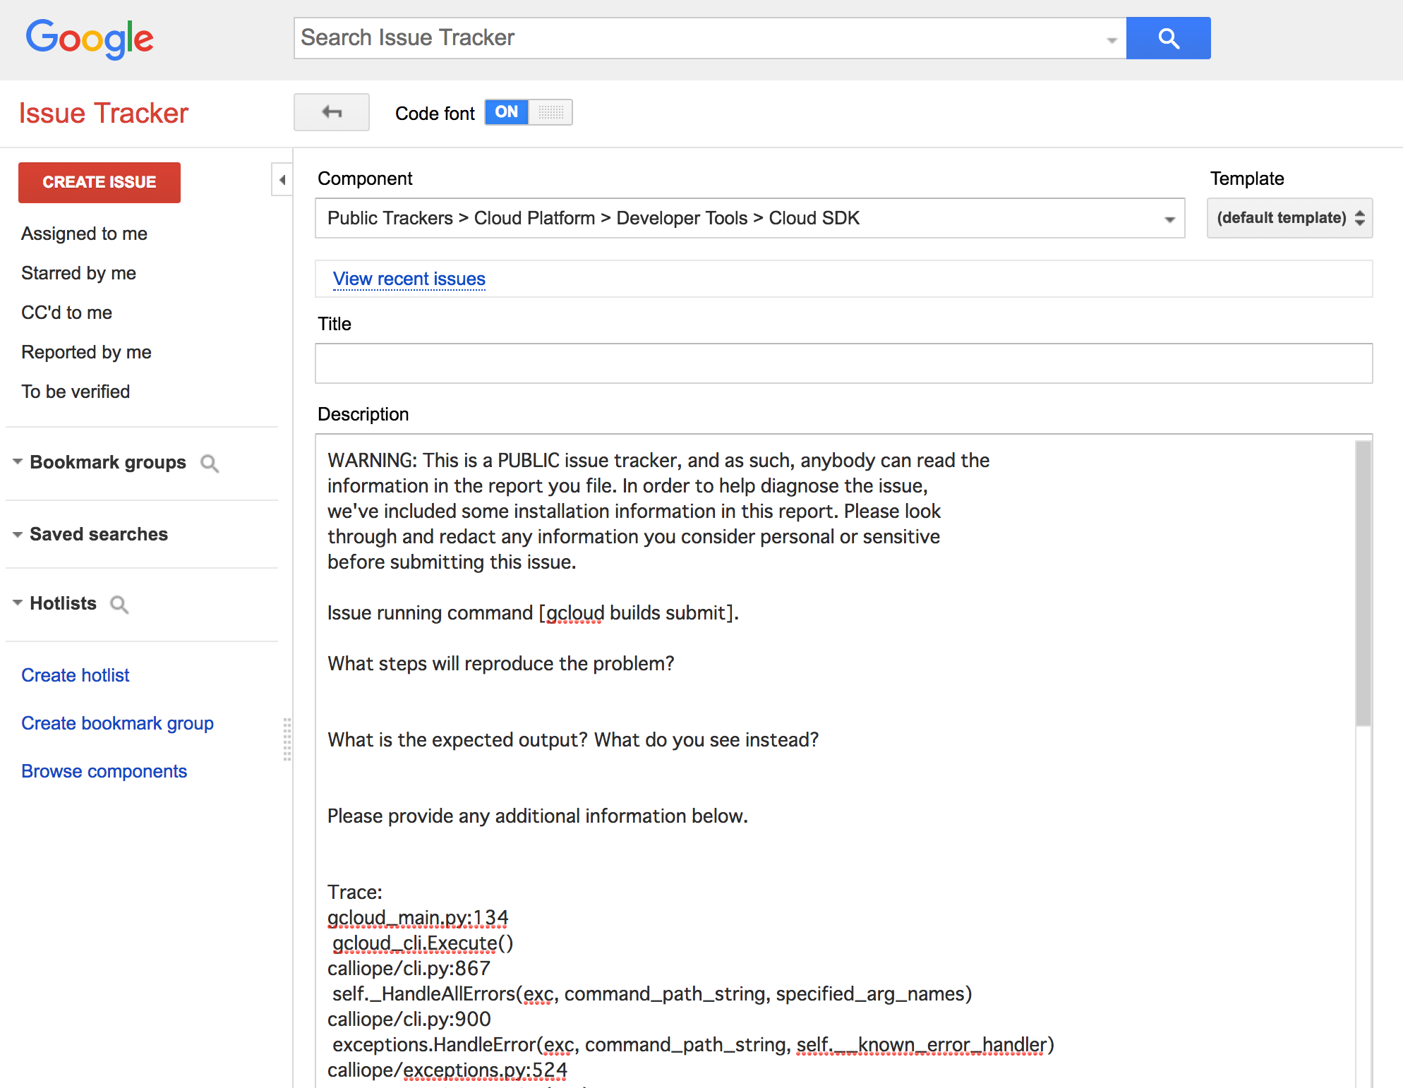
Task: Search bookmark groups magnifier icon
Action: coord(210,464)
